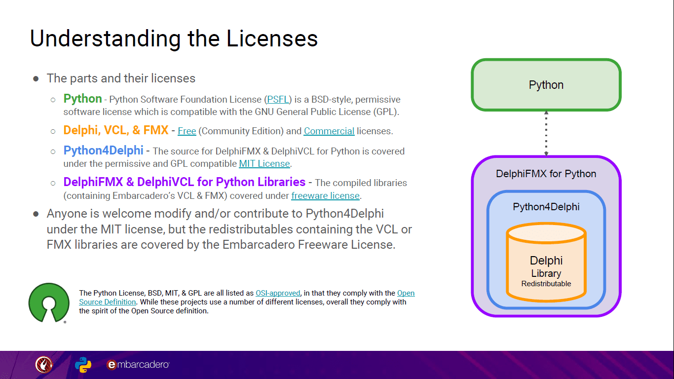Click the green Python heading text
Viewport: 674px width, 379px height.
tap(83, 99)
